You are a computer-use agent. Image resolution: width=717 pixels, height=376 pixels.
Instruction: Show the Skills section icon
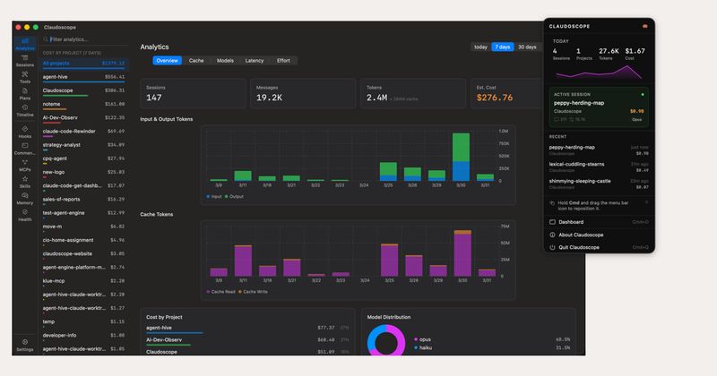click(25, 181)
